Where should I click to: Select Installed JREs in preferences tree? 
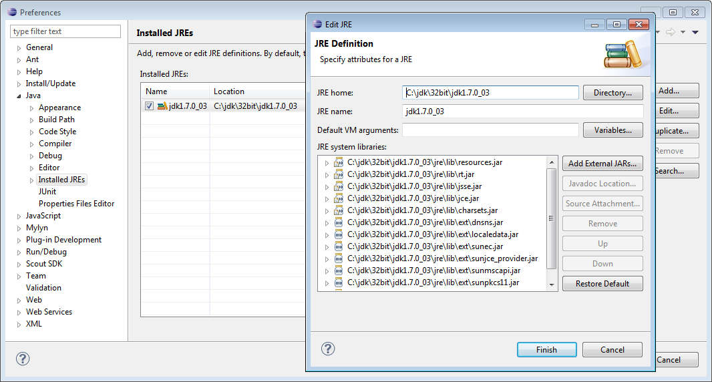click(61, 180)
